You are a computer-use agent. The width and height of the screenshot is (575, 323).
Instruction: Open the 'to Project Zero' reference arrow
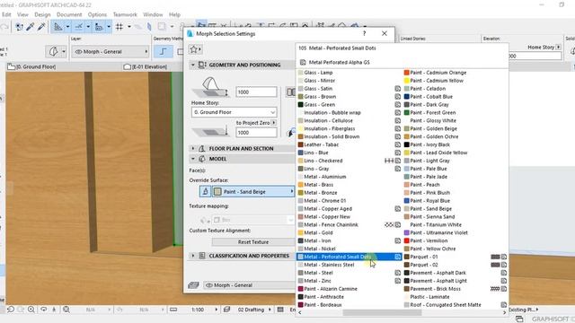point(273,123)
